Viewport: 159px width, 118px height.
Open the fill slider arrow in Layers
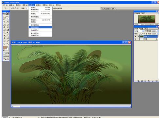tap(158, 34)
